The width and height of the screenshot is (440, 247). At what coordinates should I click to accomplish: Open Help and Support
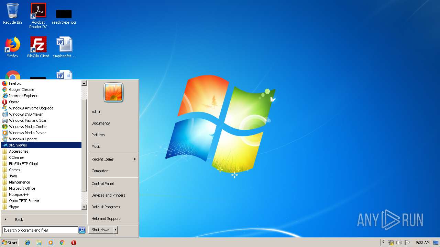click(113, 219)
